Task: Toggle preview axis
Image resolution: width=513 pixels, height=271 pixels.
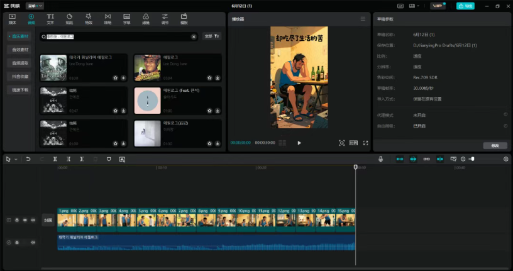Action: 440,159
